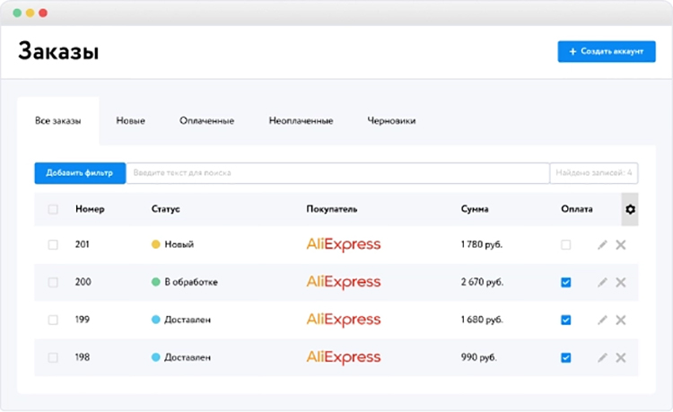Screen dimensions: 673x412
Task: Switch to the Новые tab
Action: tap(130, 121)
